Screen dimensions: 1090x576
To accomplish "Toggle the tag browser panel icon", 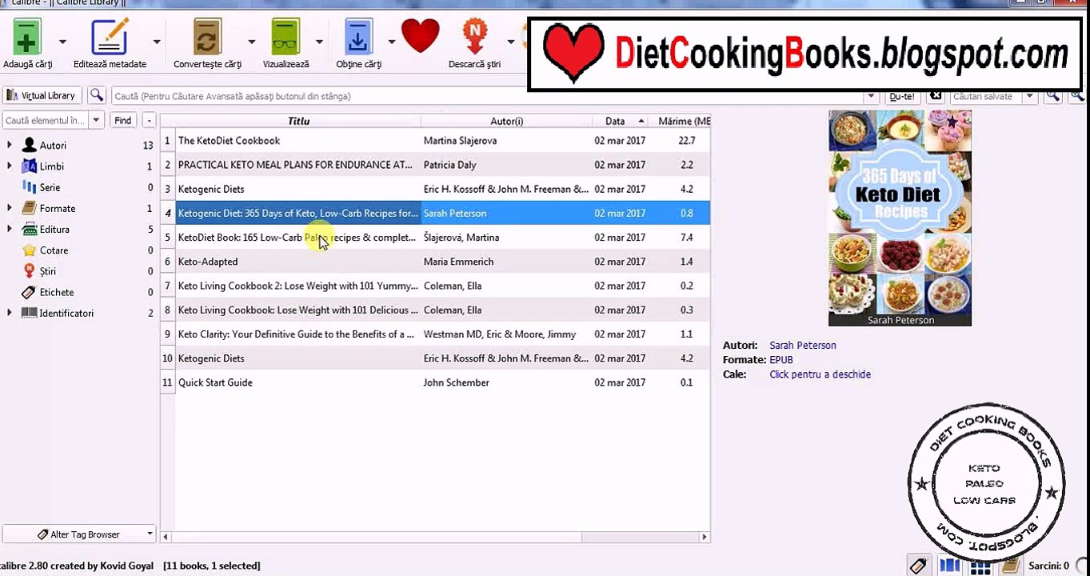I will tap(918, 566).
